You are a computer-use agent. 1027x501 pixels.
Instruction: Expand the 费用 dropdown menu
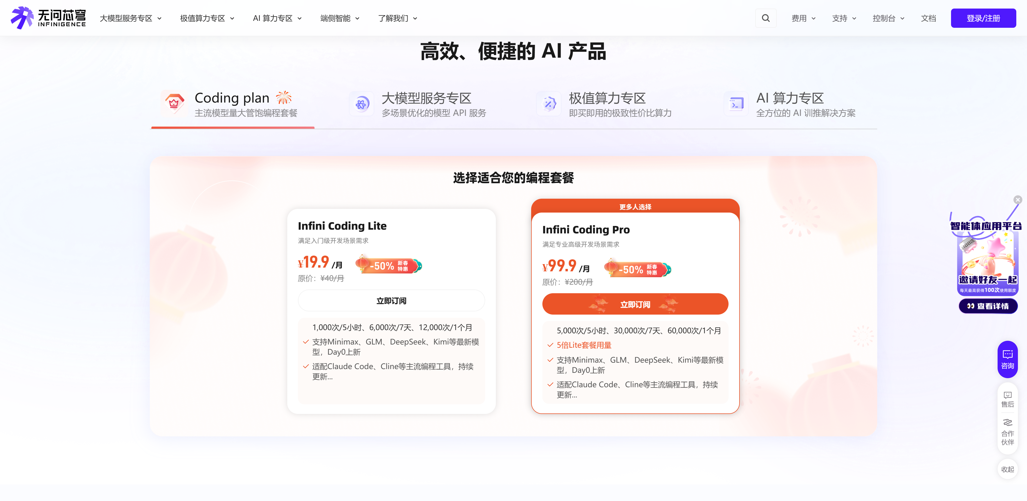803,18
